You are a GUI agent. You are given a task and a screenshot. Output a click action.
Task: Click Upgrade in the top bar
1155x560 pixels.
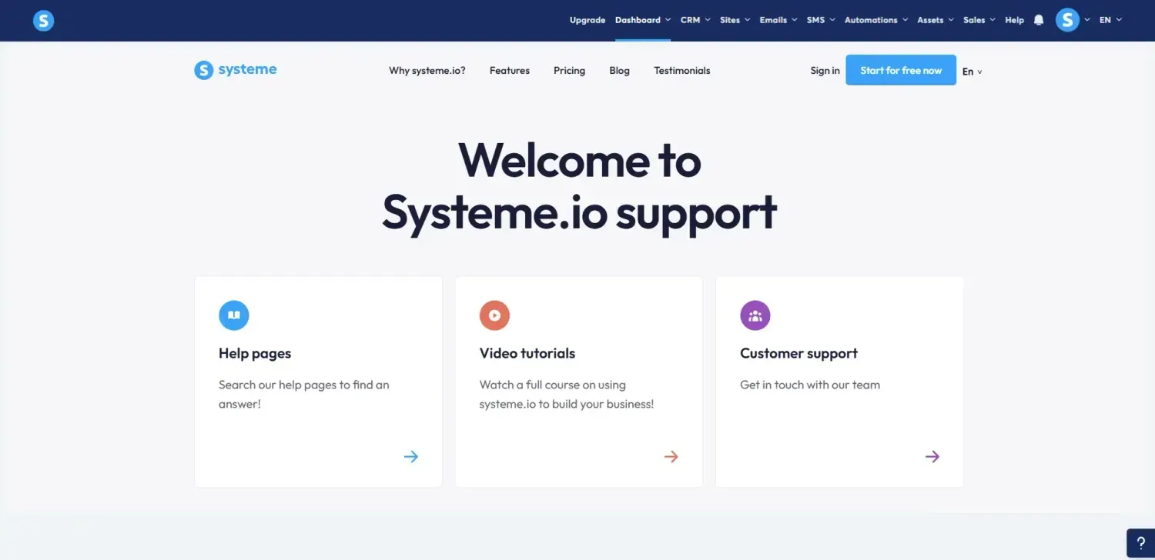click(x=588, y=20)
